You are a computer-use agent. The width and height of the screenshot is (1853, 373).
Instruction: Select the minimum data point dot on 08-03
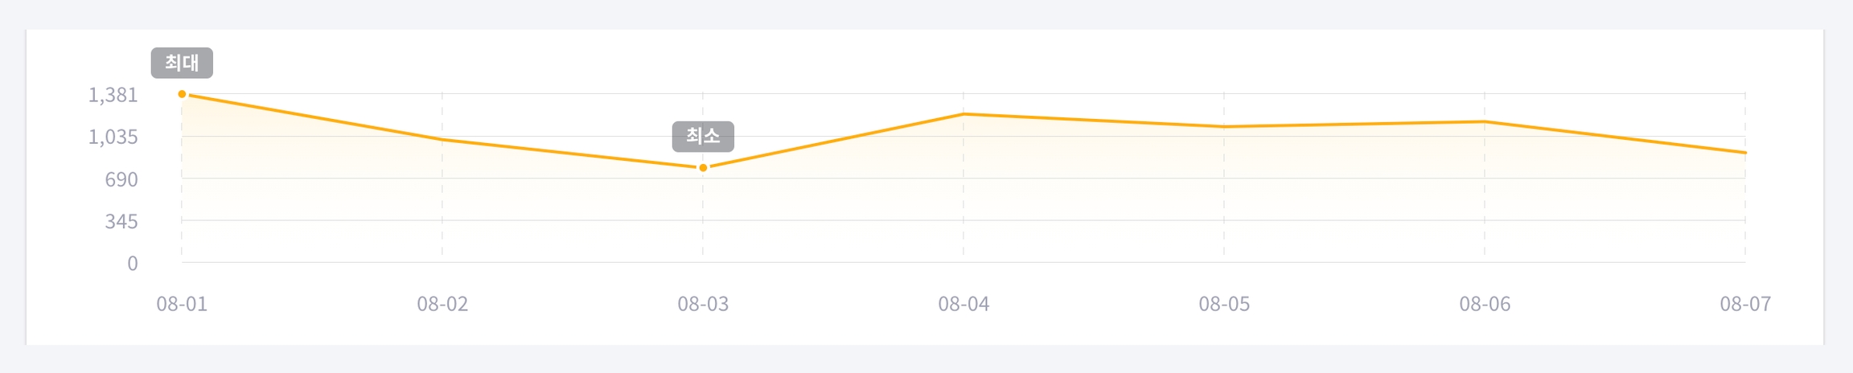(x=703, y=168)
